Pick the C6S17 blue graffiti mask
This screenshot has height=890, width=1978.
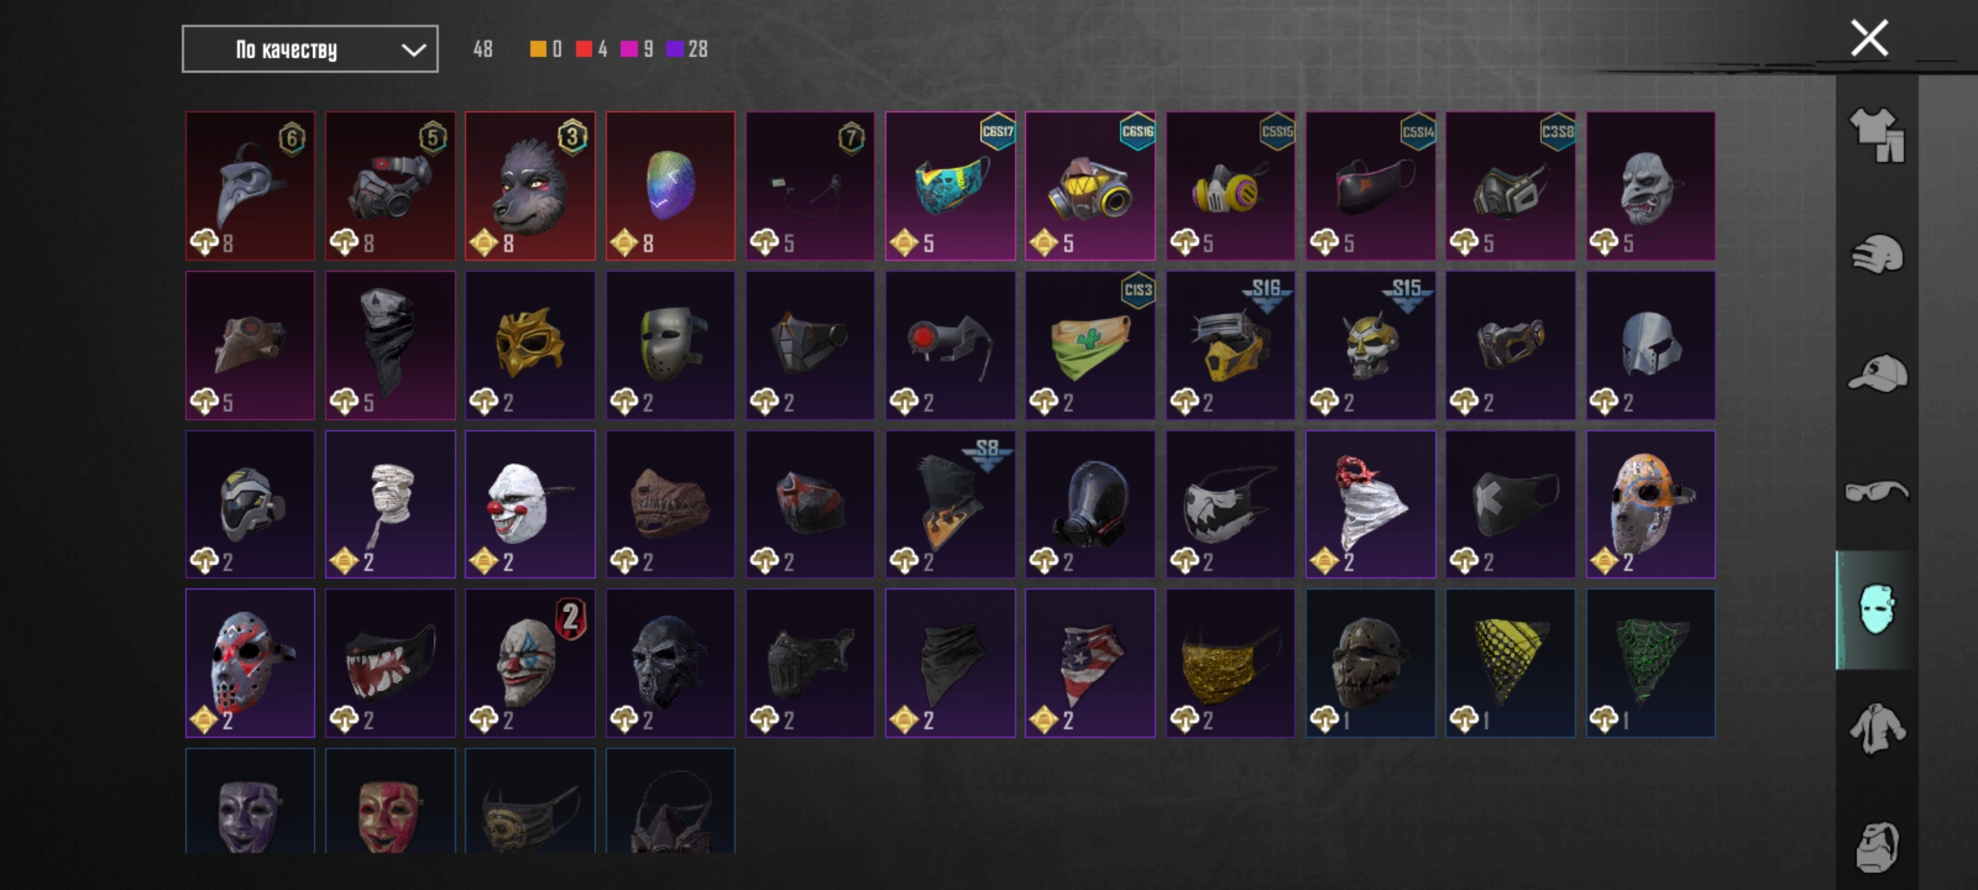[x=950, y=186]
